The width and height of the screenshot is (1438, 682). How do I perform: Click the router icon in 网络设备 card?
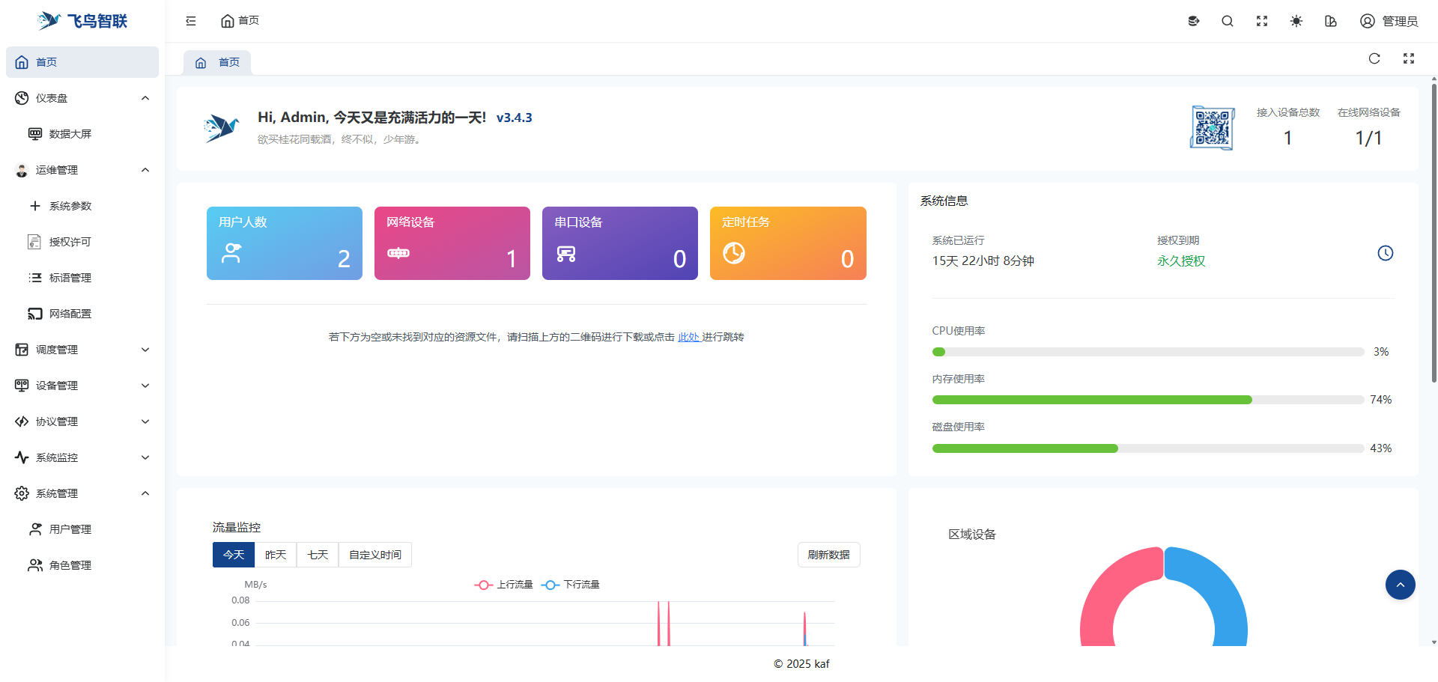click(398, 253)
